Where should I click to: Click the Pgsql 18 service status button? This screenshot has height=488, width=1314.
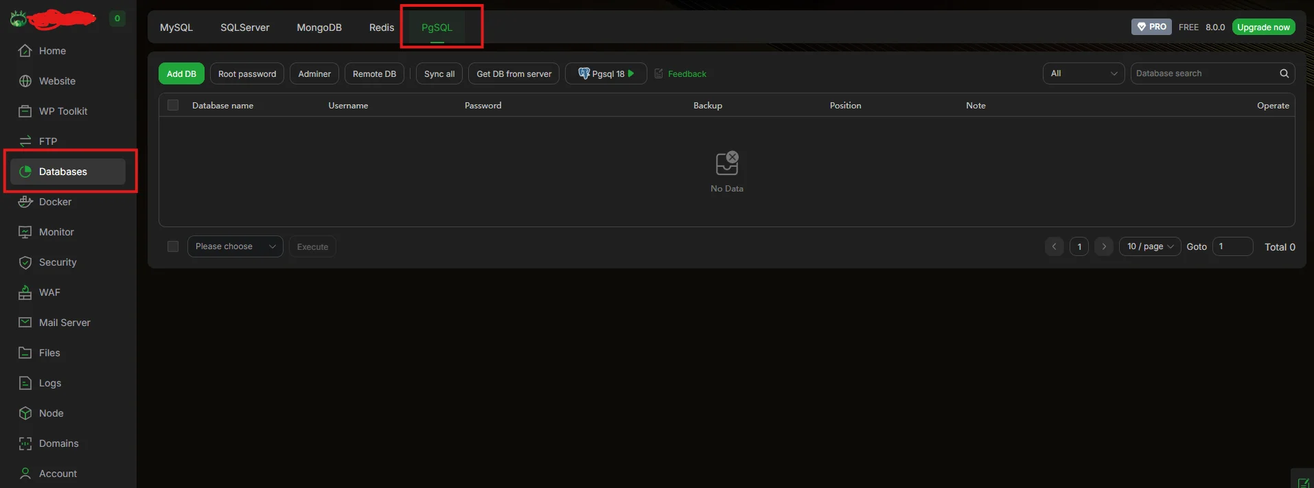606,73
